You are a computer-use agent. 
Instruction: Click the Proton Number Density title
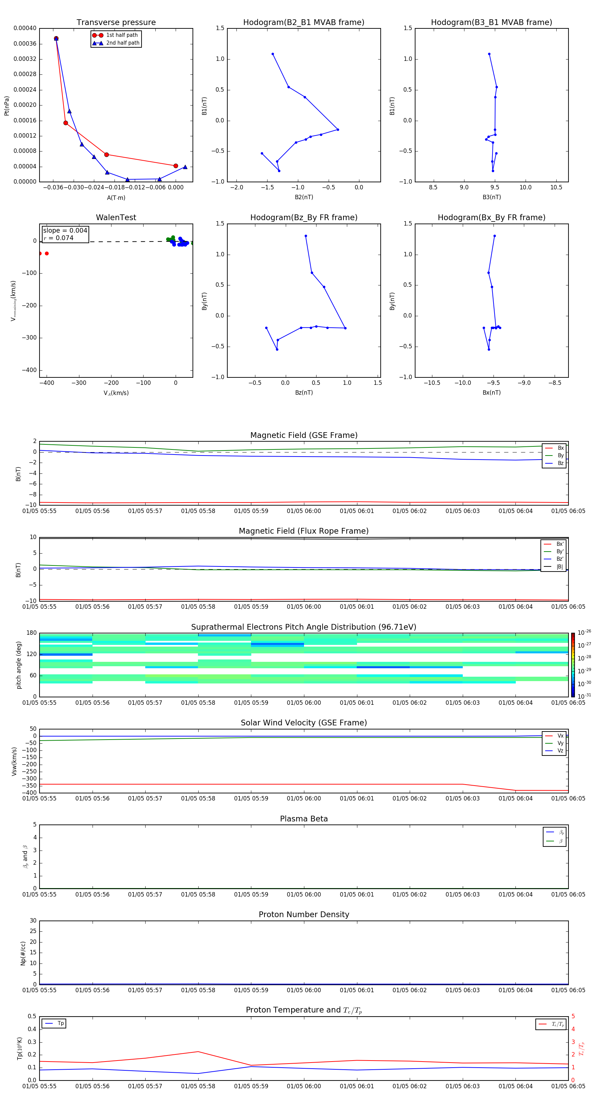303,914
